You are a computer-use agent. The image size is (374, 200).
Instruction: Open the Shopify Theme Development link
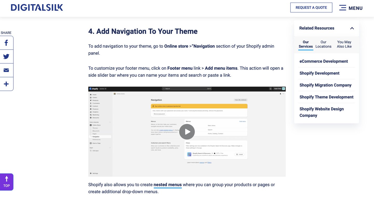[x=326, y=97]
